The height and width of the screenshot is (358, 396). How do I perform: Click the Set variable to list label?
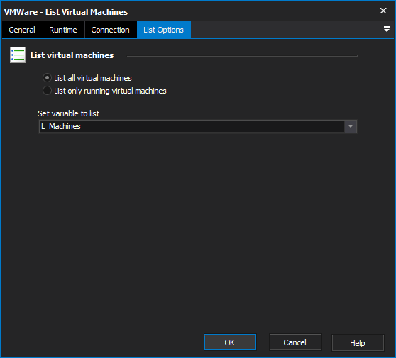coord(68,113)
